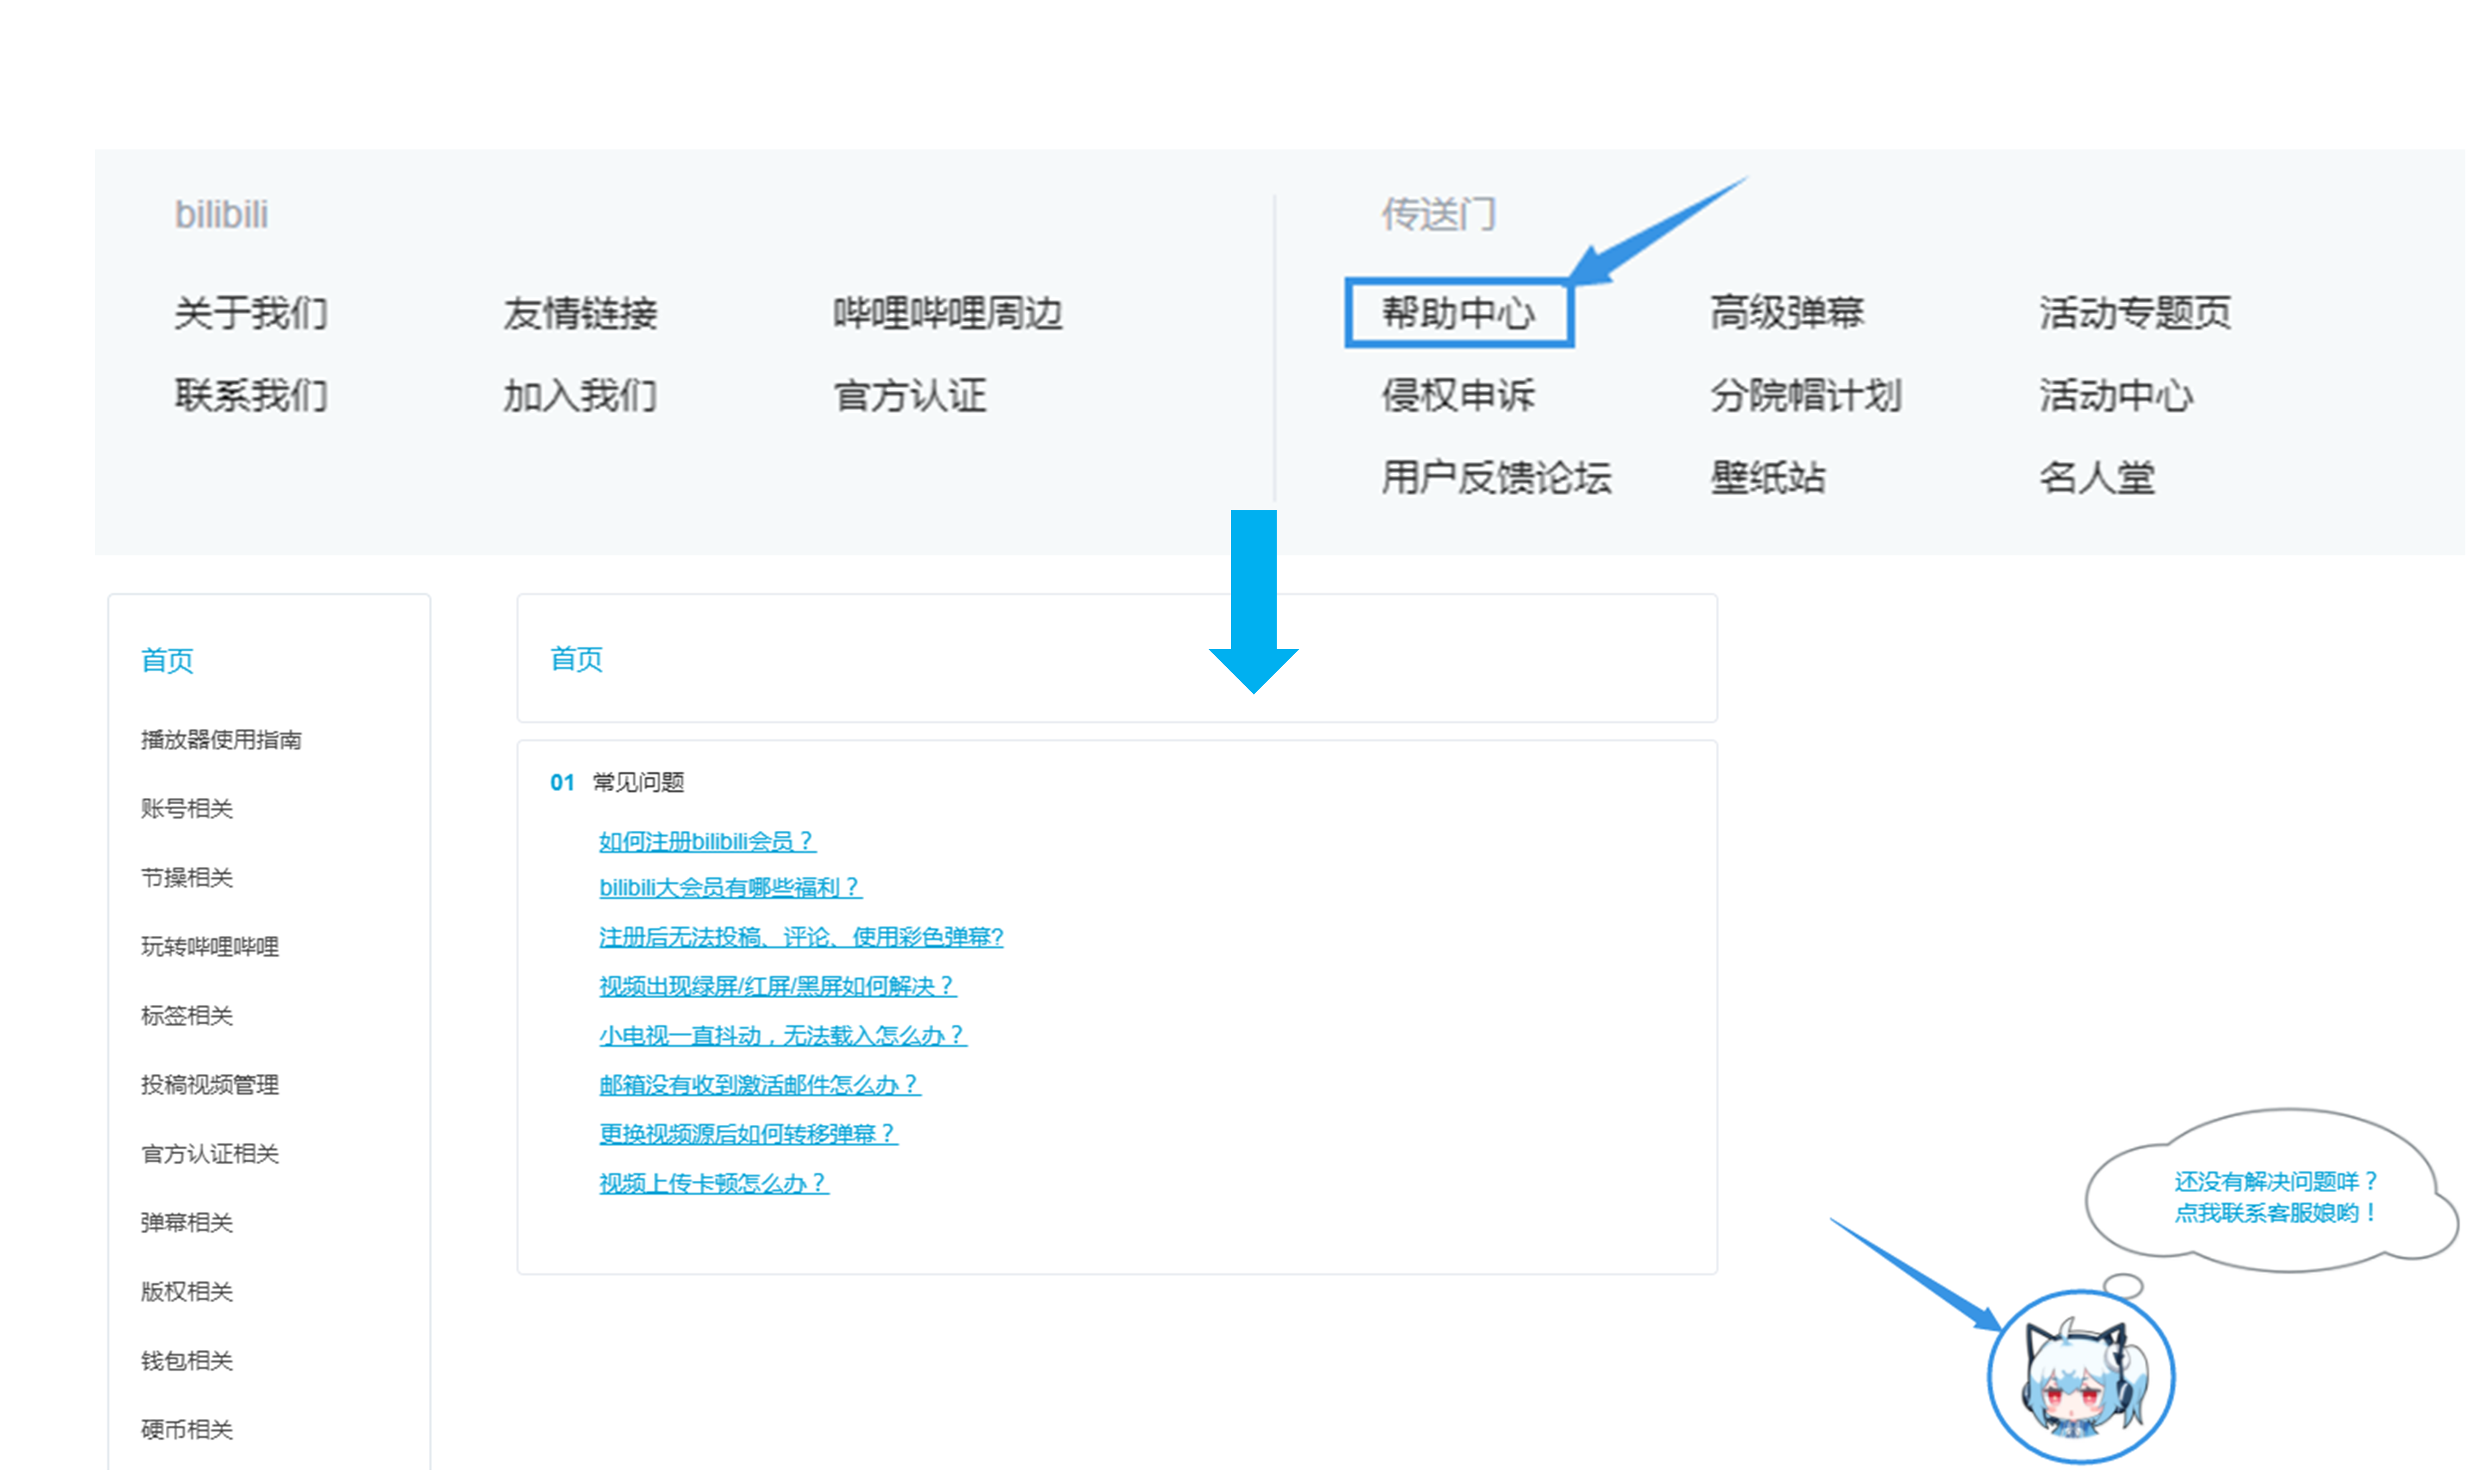Select 节操相关 in sidebar

[x=187, y=877]
